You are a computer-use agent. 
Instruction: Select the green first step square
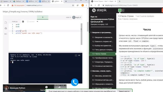120,10
